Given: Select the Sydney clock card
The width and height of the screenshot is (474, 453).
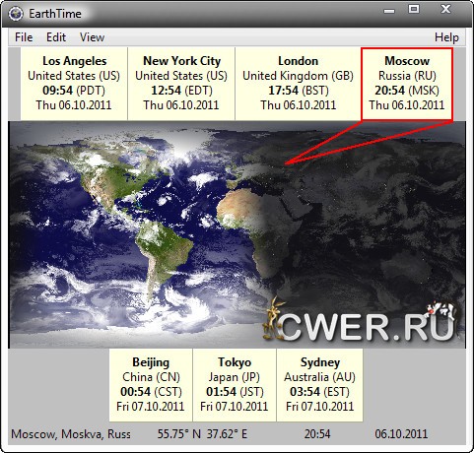Looking at the screenshot, I should [x=320, y=385].
